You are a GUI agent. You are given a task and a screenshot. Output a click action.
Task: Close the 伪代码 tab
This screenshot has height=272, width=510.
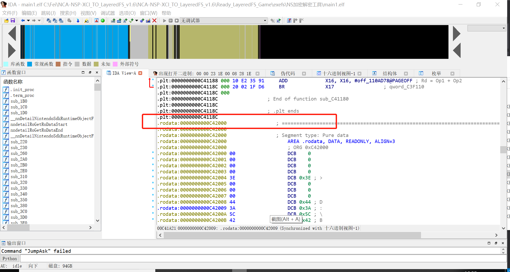[304, 74]
